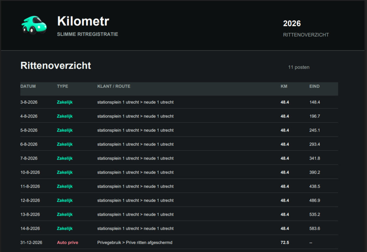
Task: Click end reading 535.2
Action: 315,214
